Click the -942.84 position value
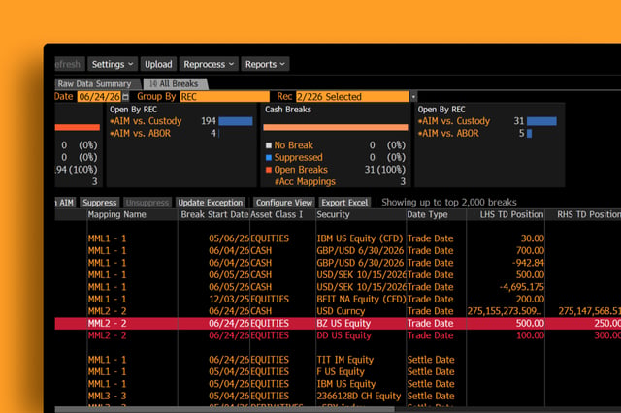 tap(528, 263)
